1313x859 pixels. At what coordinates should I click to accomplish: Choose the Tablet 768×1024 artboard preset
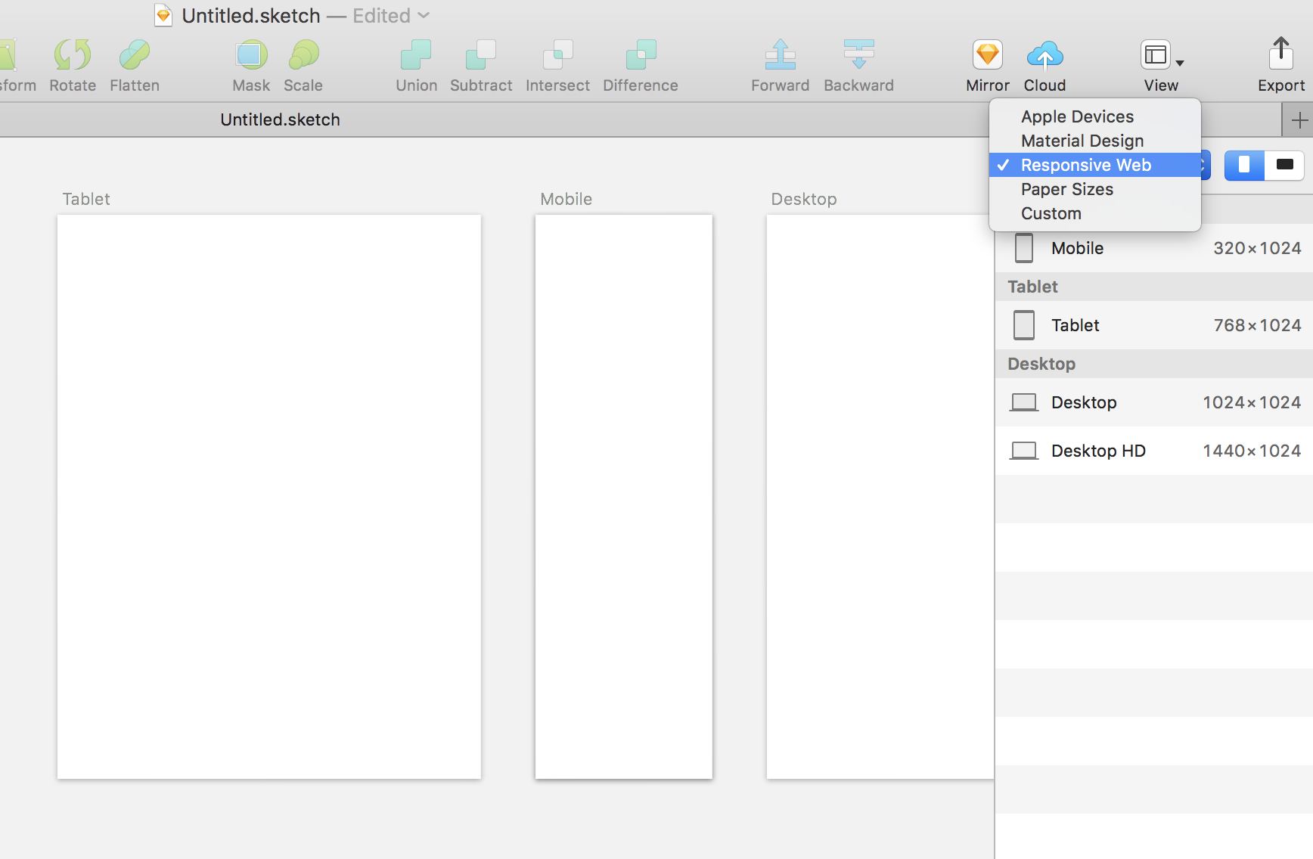(x=1154, y=325)
